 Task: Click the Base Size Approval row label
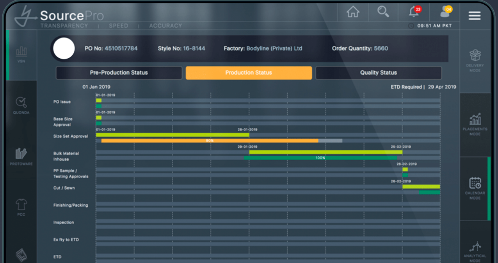tap(63, 122)
